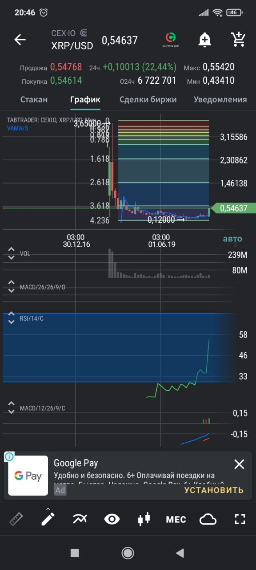Tap the 01.06.19 date marker
The width and height of the screenshot is (256, 570).
pyautogui.click(x=162, y=244)
